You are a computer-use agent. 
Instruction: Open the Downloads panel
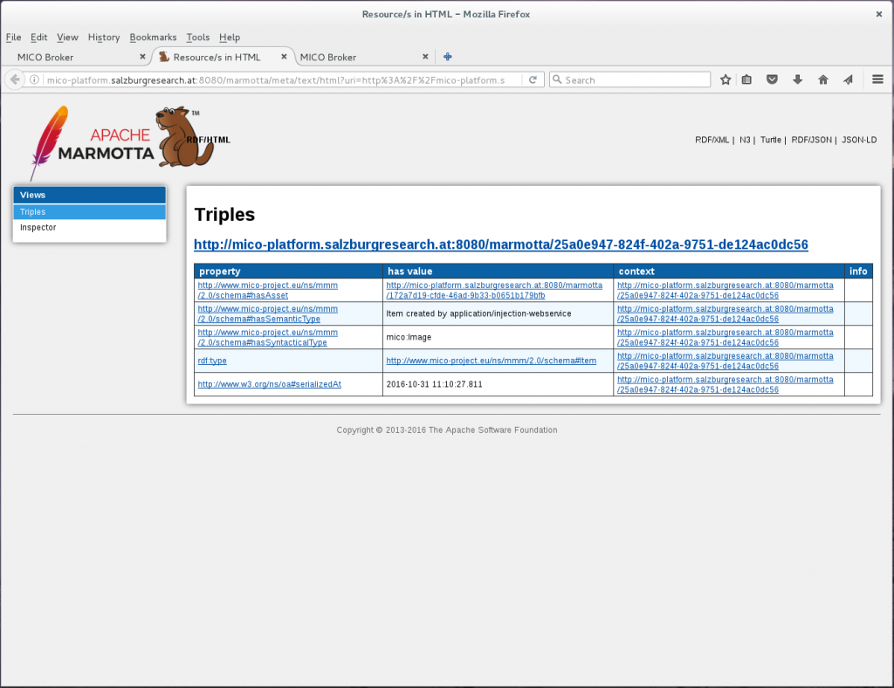[797, 79]
